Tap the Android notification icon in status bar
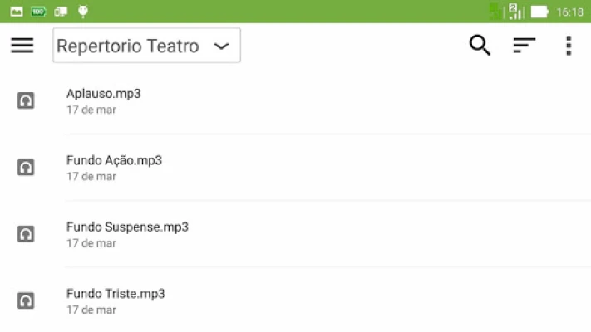Viewport: 591px width, 332px height. click(x=82, y=12)
